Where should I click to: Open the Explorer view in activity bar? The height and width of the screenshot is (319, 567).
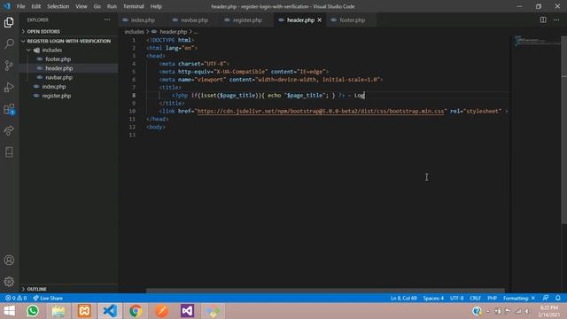pos(9,22)
